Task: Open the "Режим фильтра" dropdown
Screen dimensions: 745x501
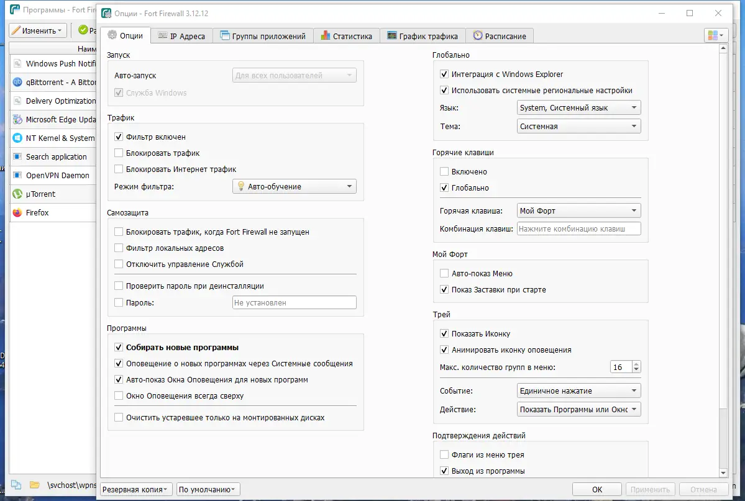Action: 294,186
